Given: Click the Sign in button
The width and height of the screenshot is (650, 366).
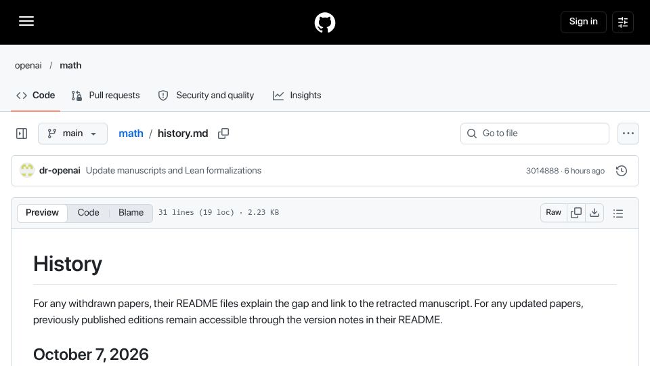Looking at the screenshot, I should [583, 22].
